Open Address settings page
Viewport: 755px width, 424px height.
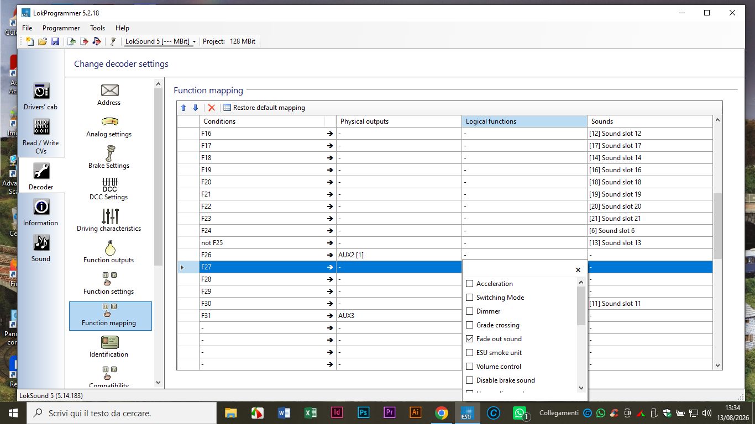click(109, 95)
